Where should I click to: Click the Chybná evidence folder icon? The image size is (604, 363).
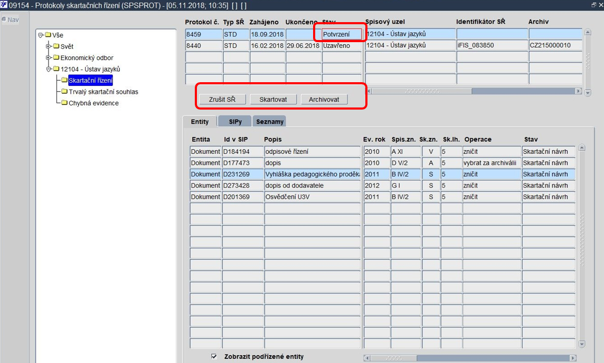[64, 103]
